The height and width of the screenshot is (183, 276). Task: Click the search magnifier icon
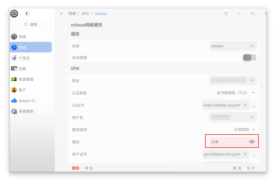point(26,25)
